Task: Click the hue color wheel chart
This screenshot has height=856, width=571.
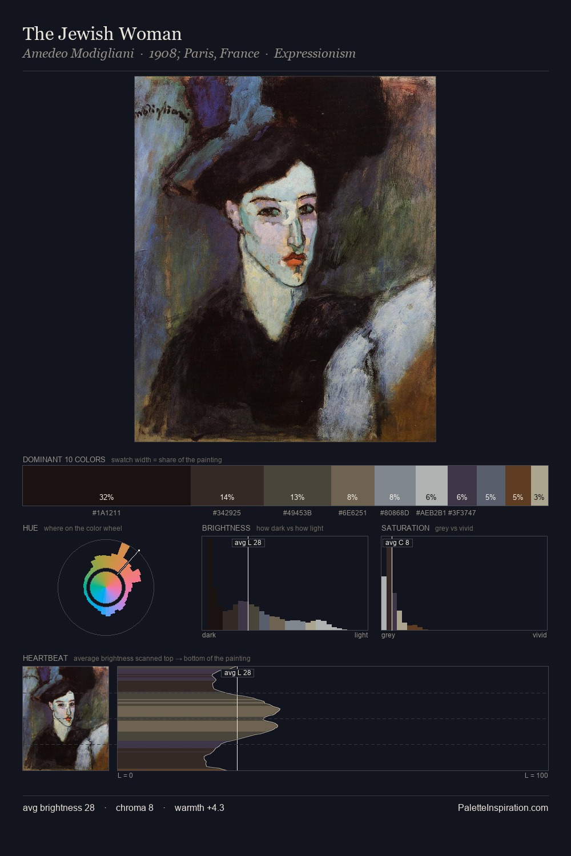Action: pos(106,587)
